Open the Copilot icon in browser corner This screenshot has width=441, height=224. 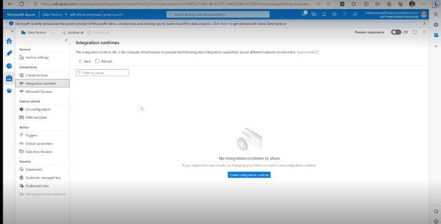(436, 4)
